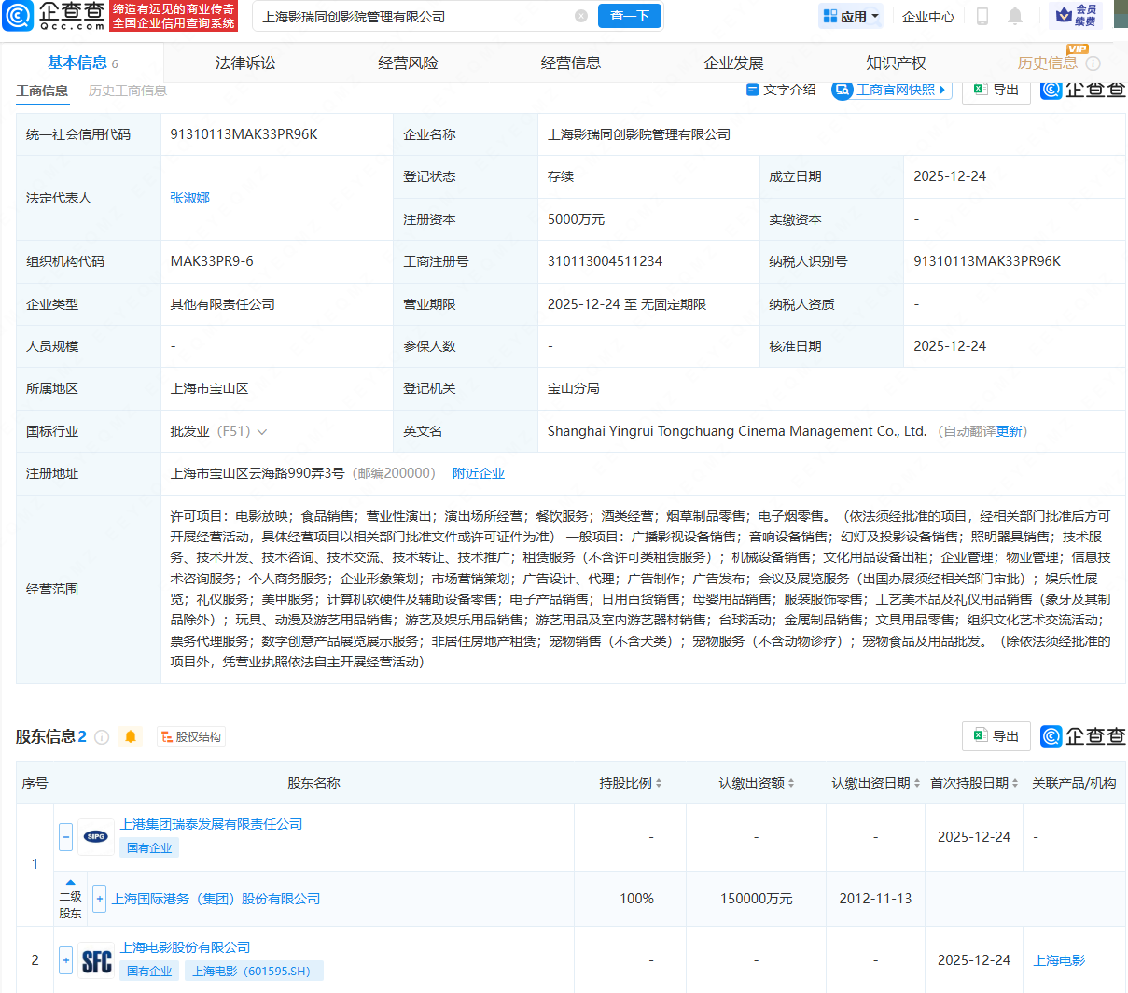Screen dimensions: 1128x993
Task: Switch to the 法律诉讼 tab
Action: click(x=244, y=62)
